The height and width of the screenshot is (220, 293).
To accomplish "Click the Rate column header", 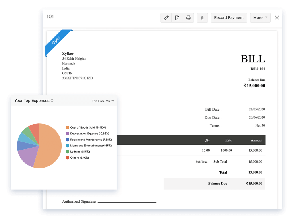I will point(229,140).
